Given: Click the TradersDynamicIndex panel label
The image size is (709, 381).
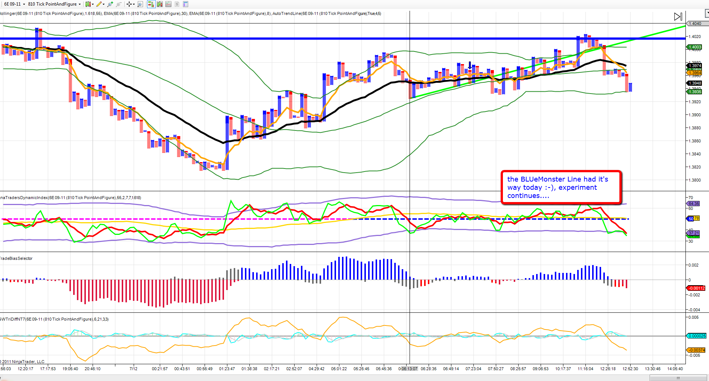Looking at the screenshot, I should (x=71, y=198).
